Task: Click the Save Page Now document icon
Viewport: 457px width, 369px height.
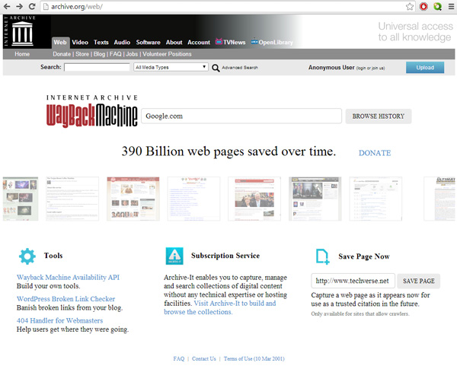Action: point(323,256)
